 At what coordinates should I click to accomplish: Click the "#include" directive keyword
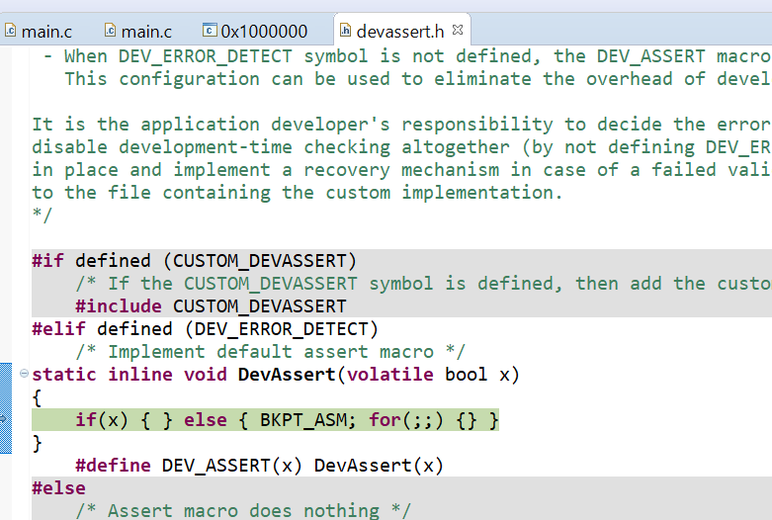pos(118,306)
